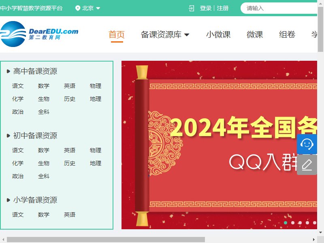Select the second carousel indicator dot
This screenshot has height=243, width=324.
[293, 223]
